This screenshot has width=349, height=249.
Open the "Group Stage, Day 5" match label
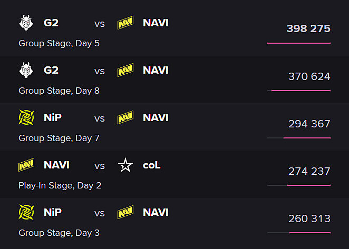tap(59, 43)
